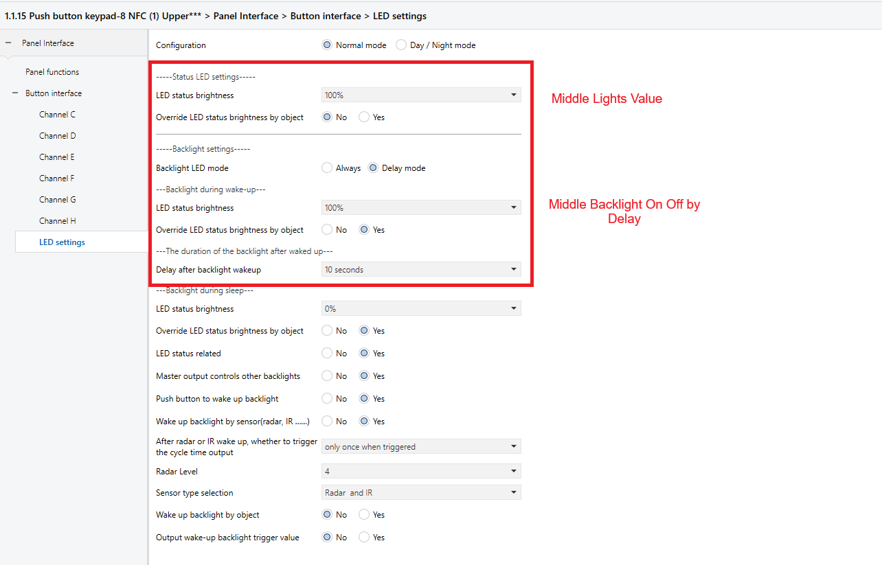Collapse the Button interface tree node
Viewport: 882px width, 565px height.
15,93
